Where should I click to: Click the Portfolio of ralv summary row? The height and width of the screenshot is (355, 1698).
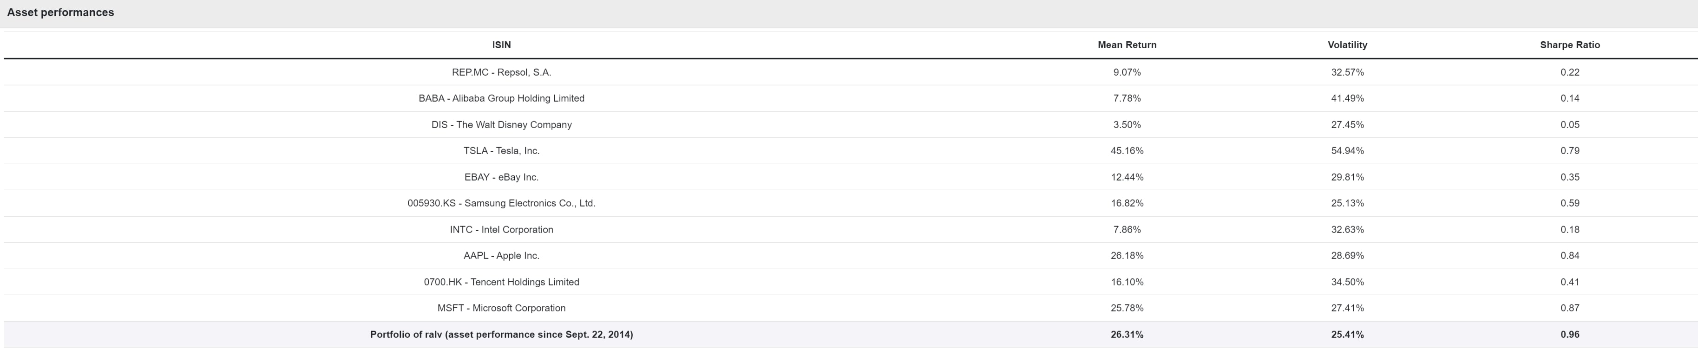[850, 335]
